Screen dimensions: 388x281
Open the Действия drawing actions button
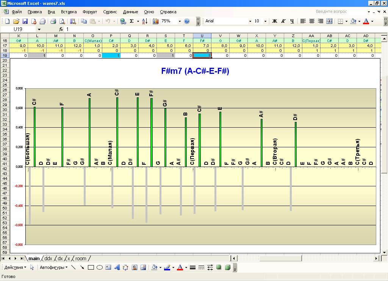tap(15, 267)
